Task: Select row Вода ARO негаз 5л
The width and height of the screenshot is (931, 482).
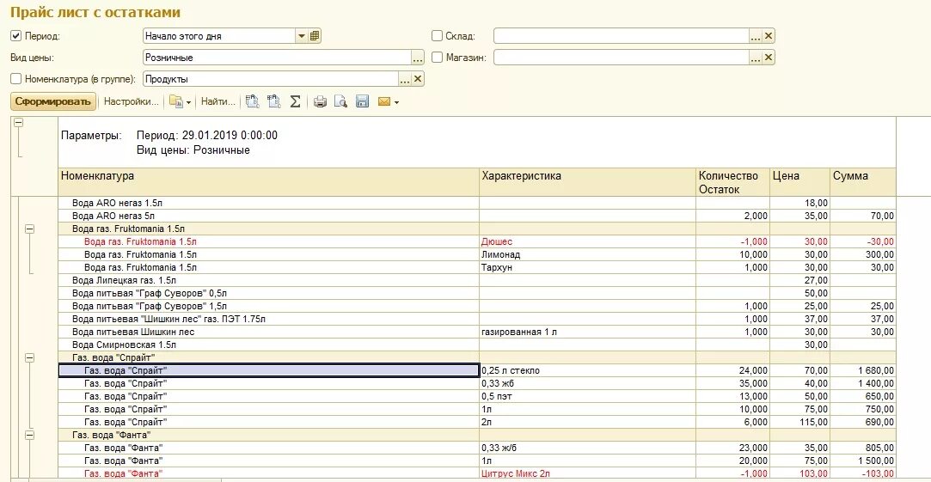Action: 477,216
